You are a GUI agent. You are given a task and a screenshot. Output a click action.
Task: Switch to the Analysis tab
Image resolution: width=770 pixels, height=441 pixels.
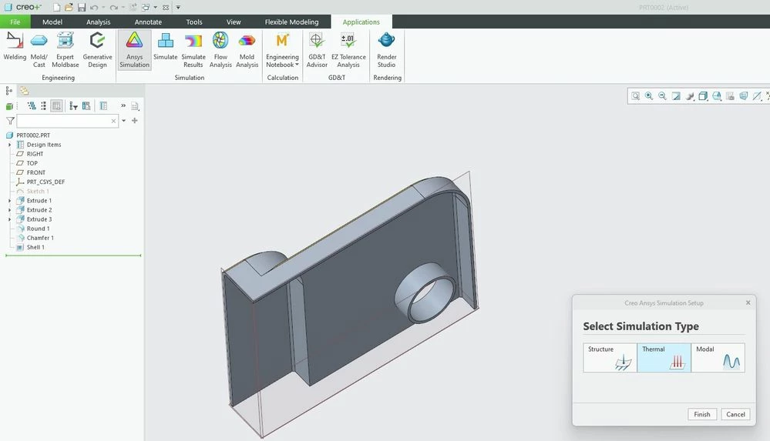tap(98, 22)
